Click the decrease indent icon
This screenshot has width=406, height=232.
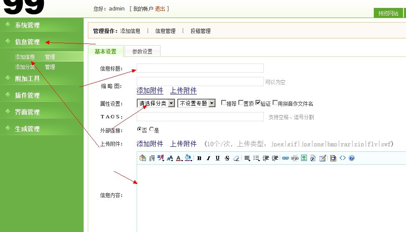(266, 158)
